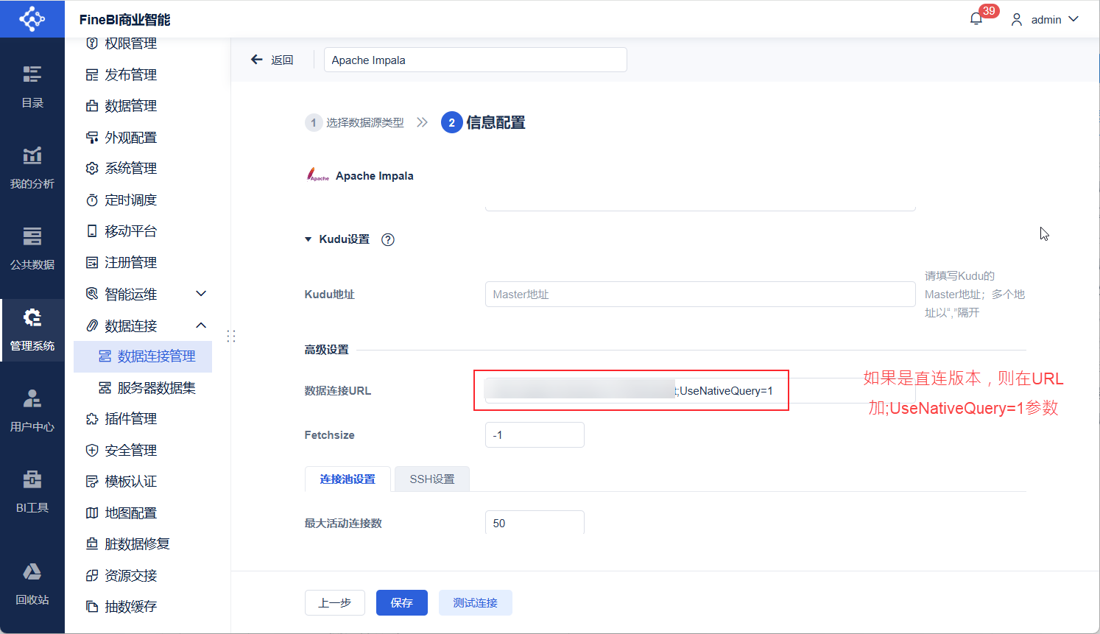The image size is (1100, 634).
Task: Click the 数据连接URL input field
Action: coord(700,391)
